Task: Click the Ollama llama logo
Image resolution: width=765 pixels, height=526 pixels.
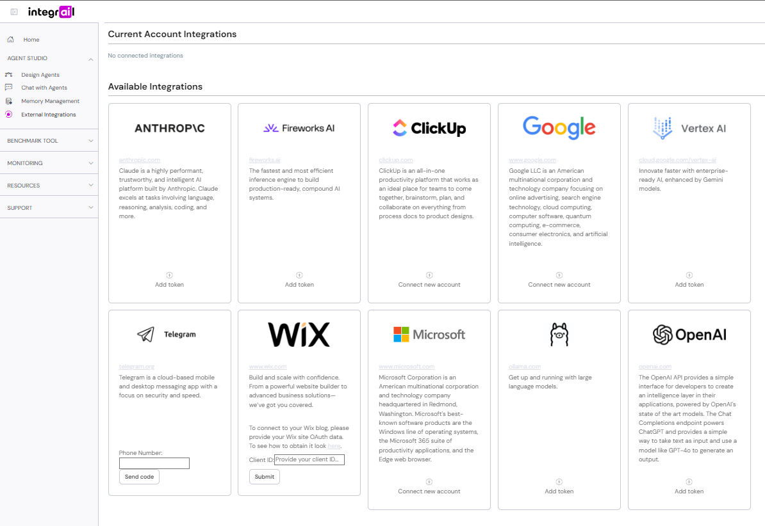Action: [x=559, y=334]
